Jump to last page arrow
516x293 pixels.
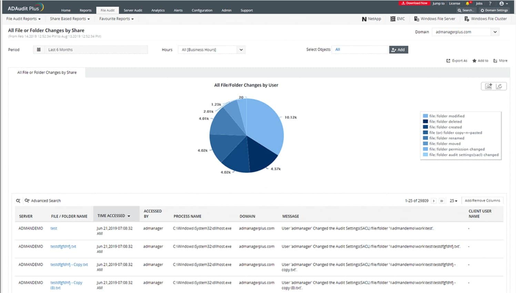[442, 201]
